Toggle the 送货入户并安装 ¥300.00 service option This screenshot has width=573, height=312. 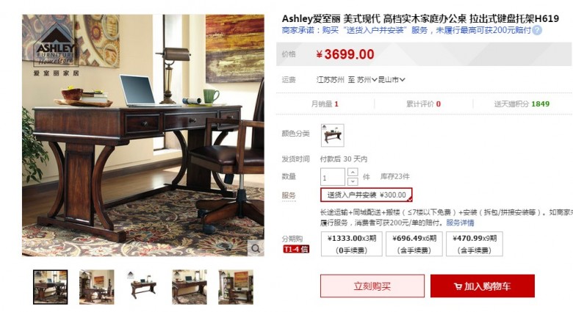367,195
